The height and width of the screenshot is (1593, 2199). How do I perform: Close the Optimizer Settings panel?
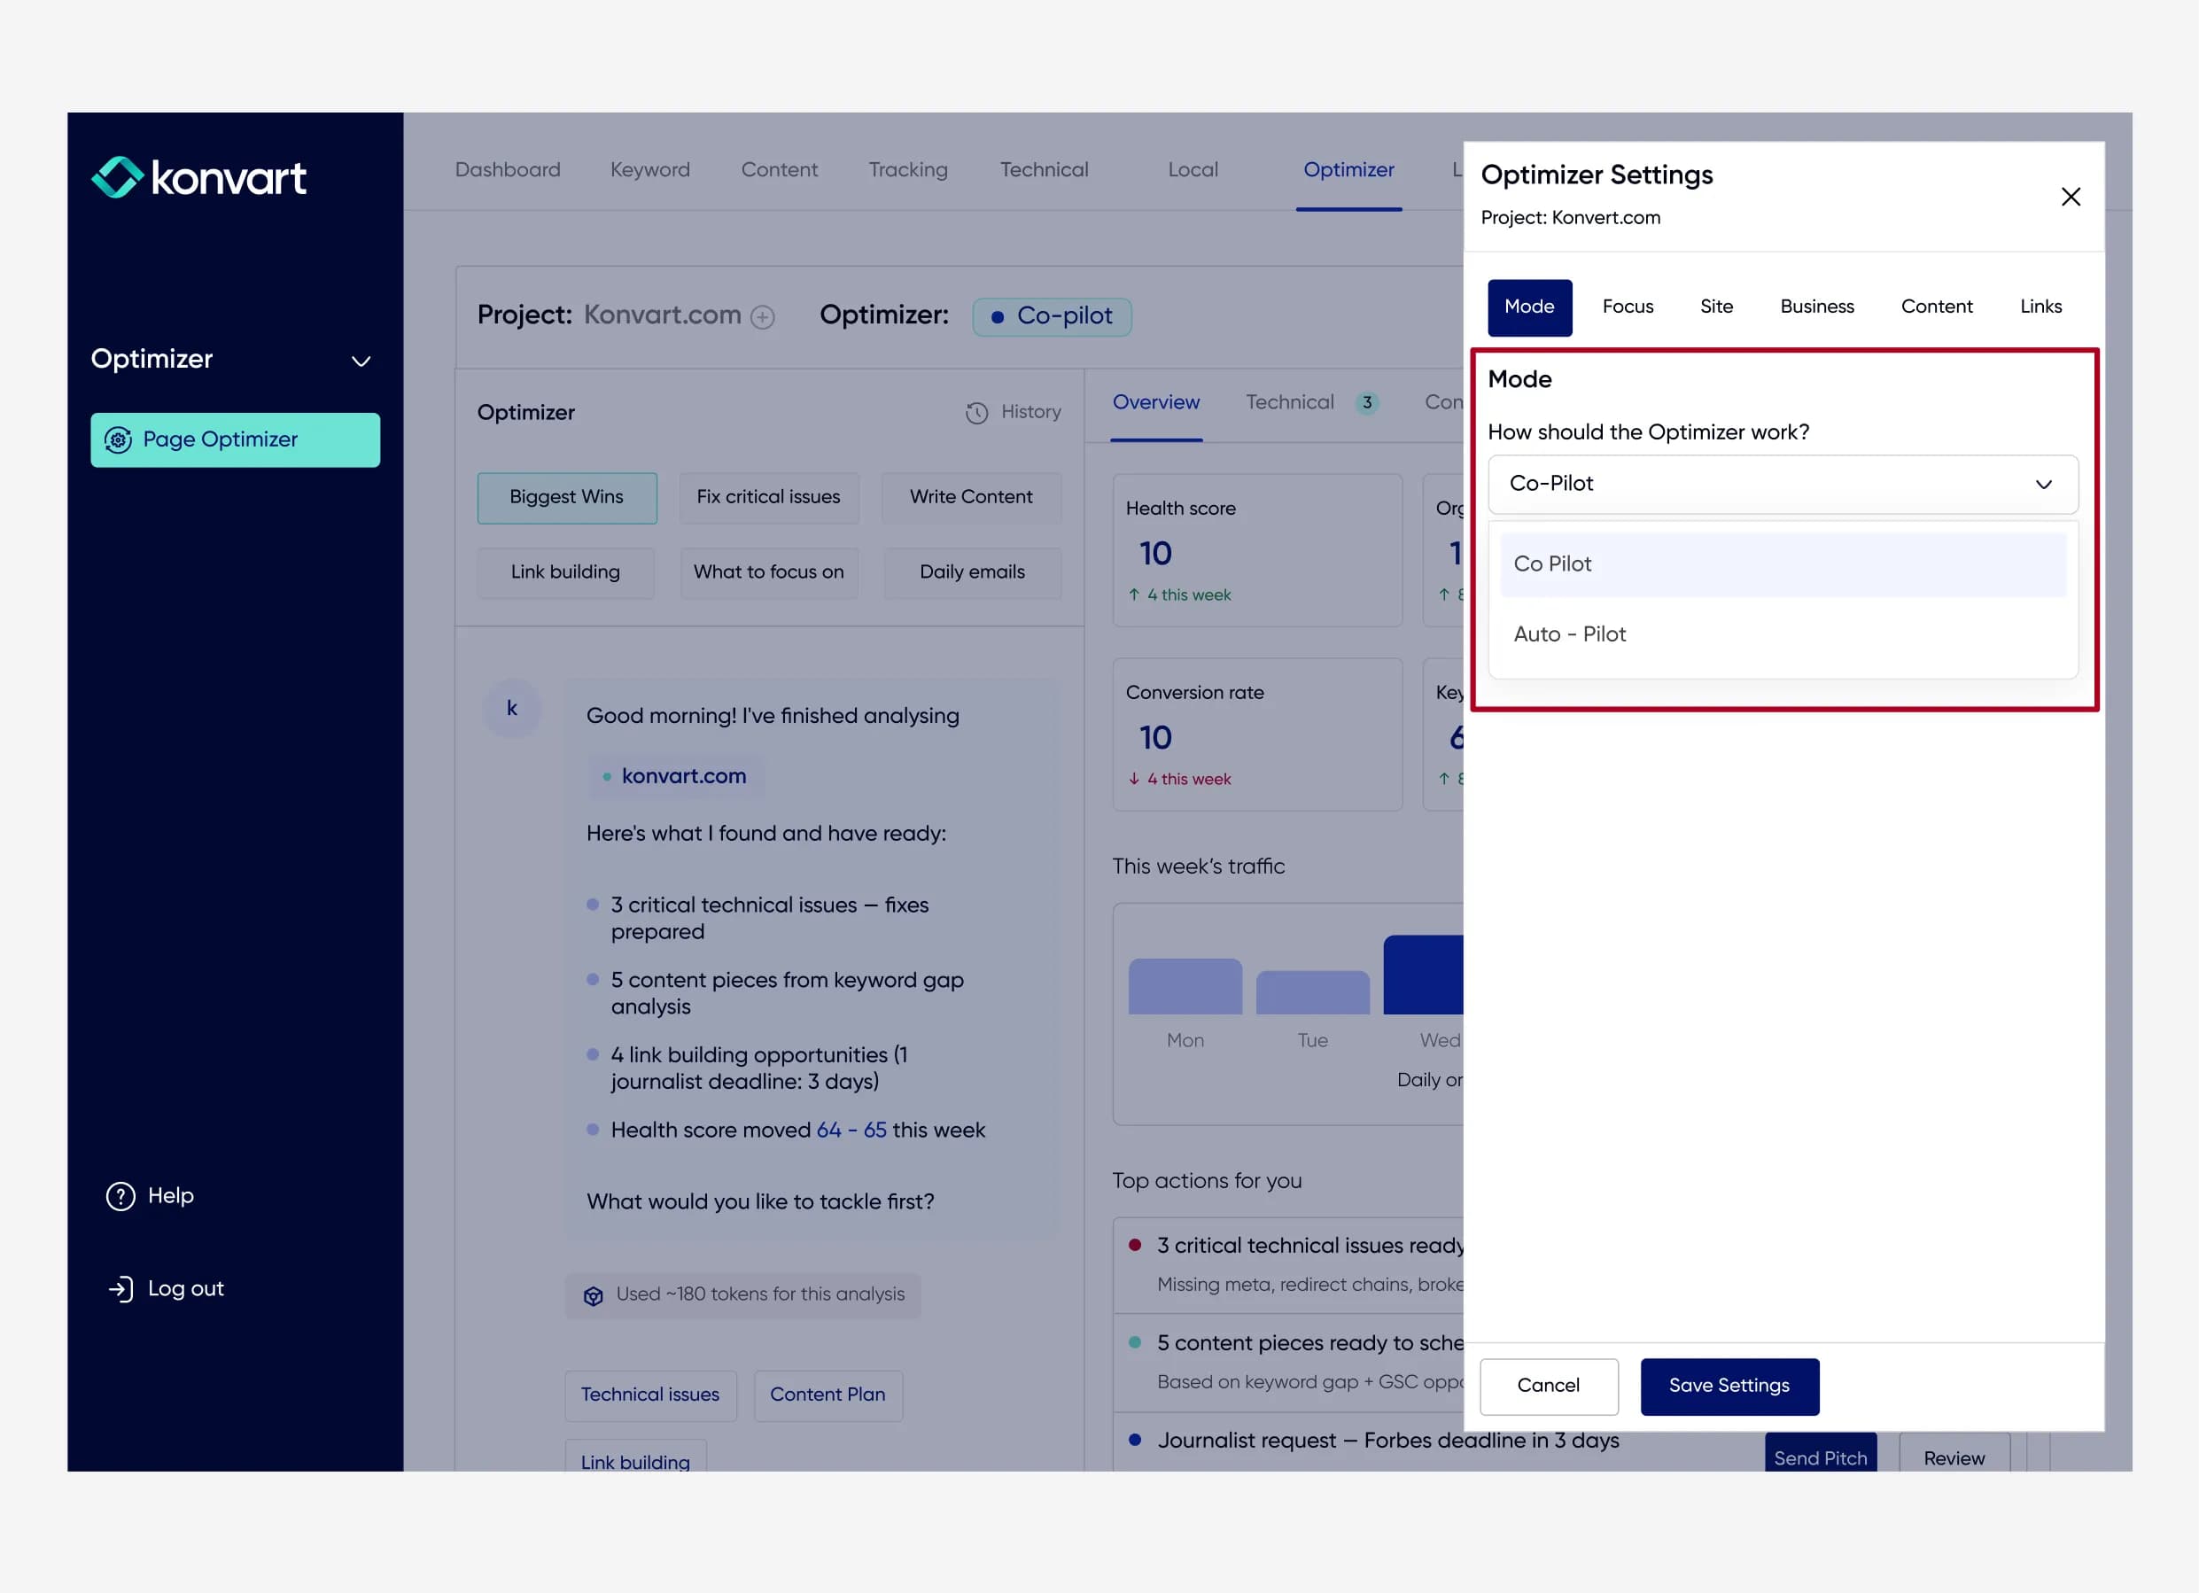click(2070, 197)
